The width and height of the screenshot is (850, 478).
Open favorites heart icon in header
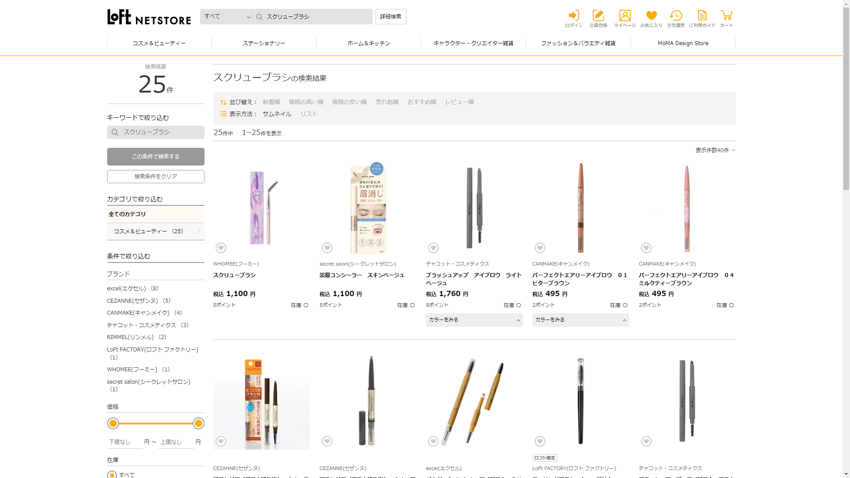click(x=651, y=19)
